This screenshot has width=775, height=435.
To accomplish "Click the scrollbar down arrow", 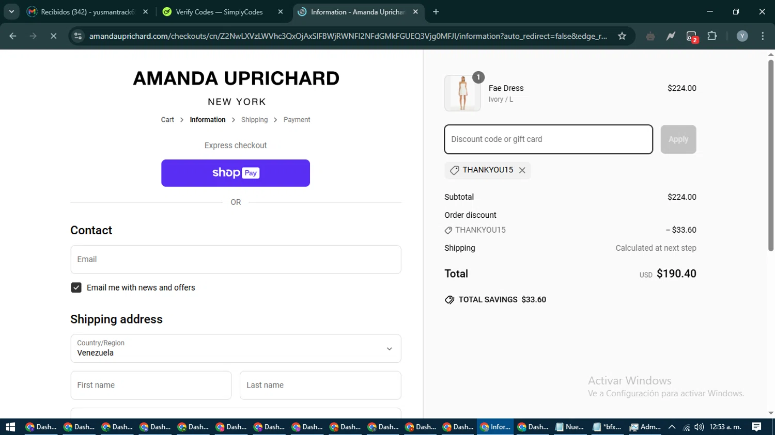I will click(x=771, y=413).
